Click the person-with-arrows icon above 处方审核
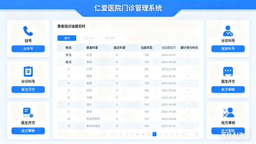Image resolution: width=256 pixels, height=144 pixels. pos(228,112)
